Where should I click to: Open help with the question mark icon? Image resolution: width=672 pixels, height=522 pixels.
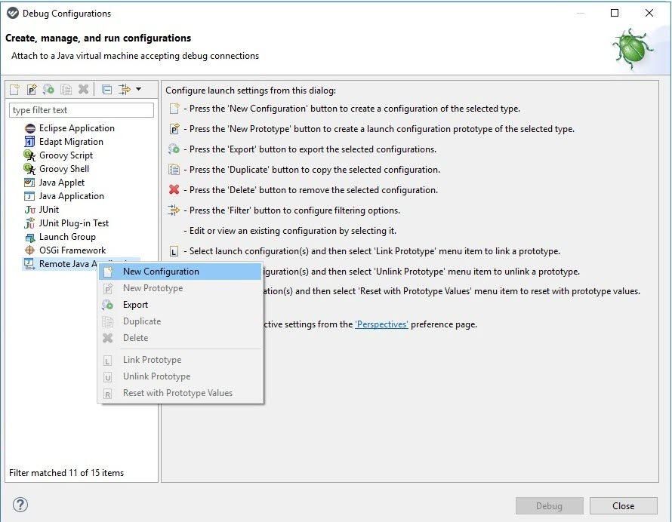pos(20,505)
